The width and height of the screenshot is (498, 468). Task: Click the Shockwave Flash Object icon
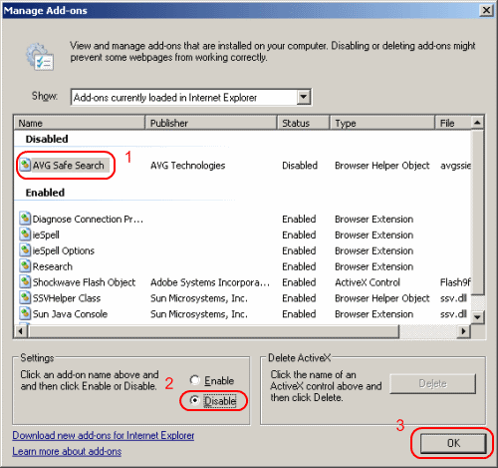tap(25, 281)
